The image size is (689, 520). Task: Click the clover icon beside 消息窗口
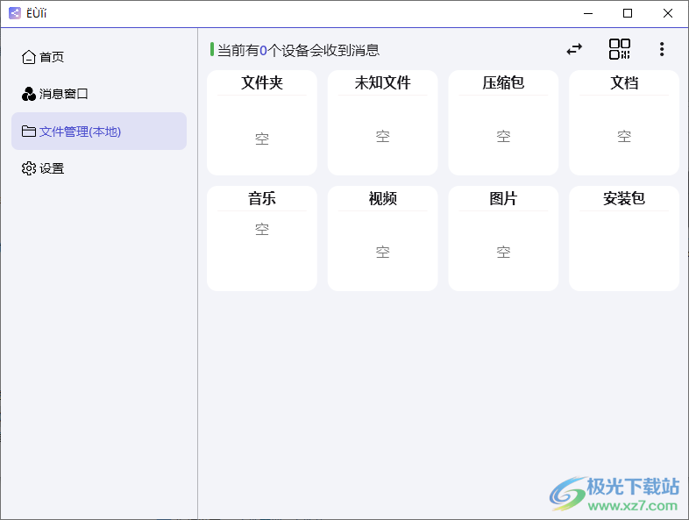point(29,94)
